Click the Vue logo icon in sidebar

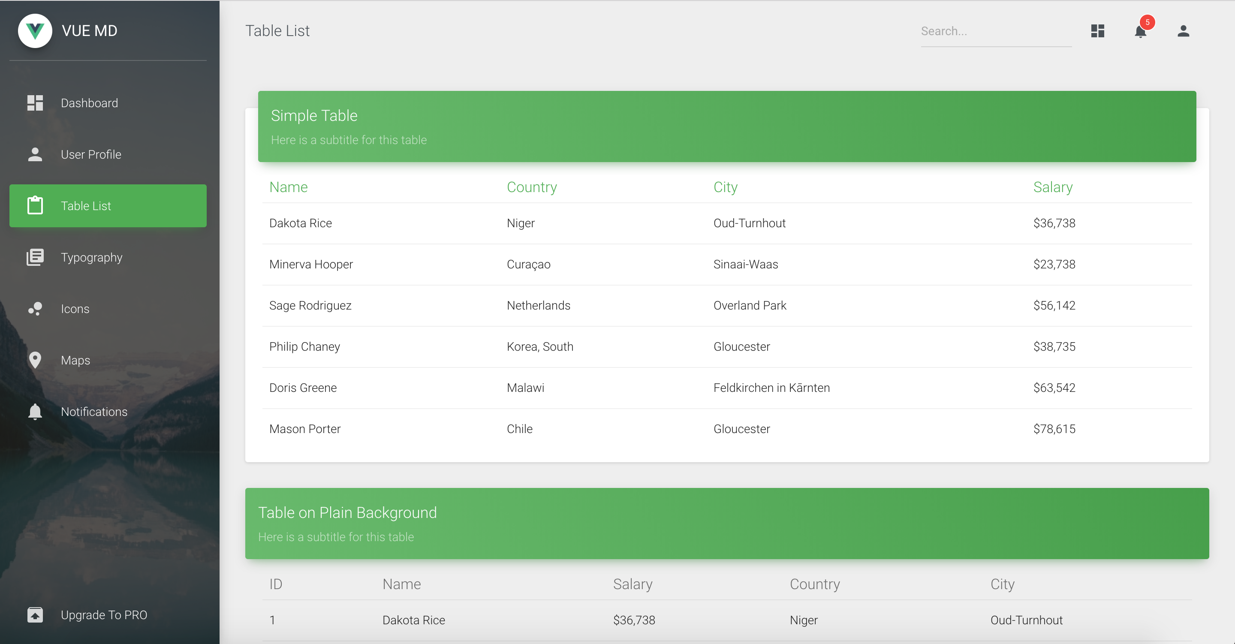35,31
